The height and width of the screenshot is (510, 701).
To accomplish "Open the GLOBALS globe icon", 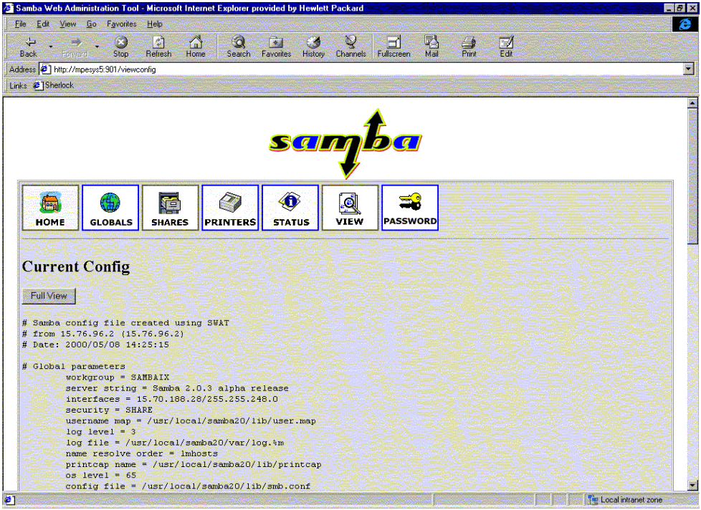I will (x=110, y=208).
